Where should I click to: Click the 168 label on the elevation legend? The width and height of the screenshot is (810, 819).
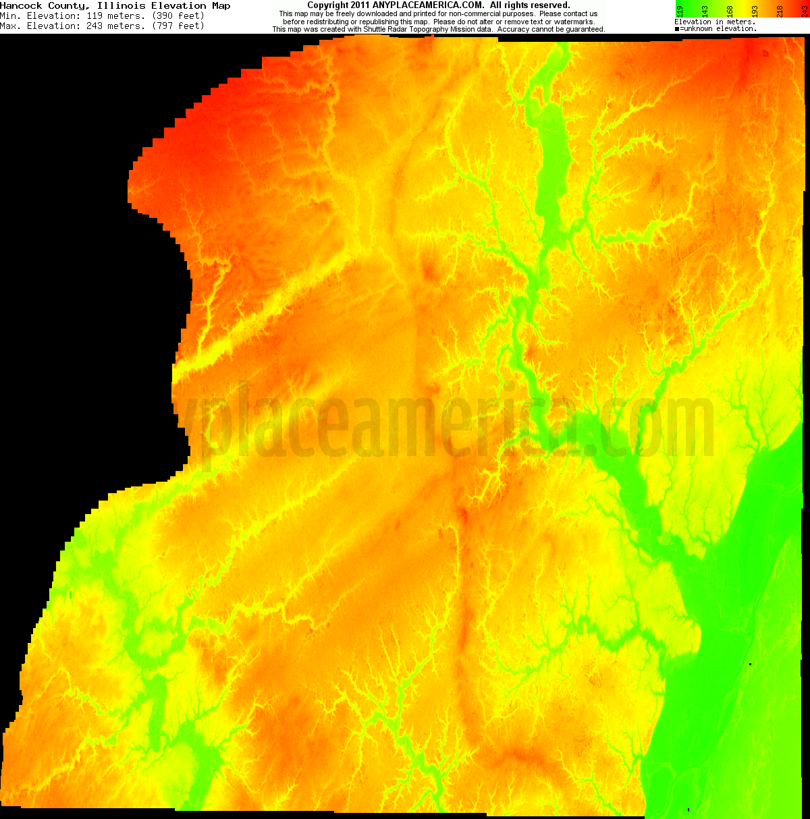(730, 10)
